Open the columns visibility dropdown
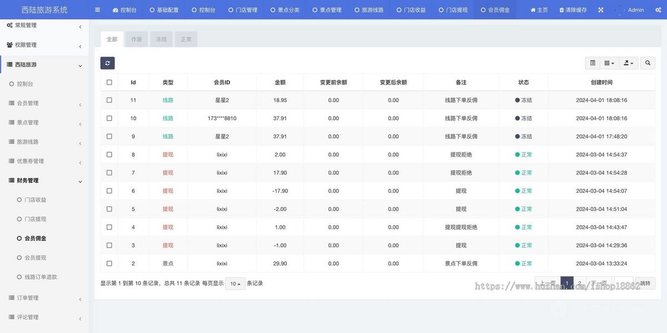The width and height of the screenshot is (667, 333). 610,63
